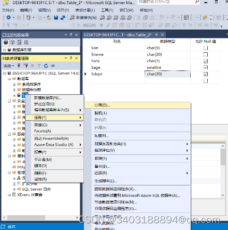The height and width of the screenshot is (230, 228).
Task: Expand the 数据库快照 folder node
Action: pos(14,90)
